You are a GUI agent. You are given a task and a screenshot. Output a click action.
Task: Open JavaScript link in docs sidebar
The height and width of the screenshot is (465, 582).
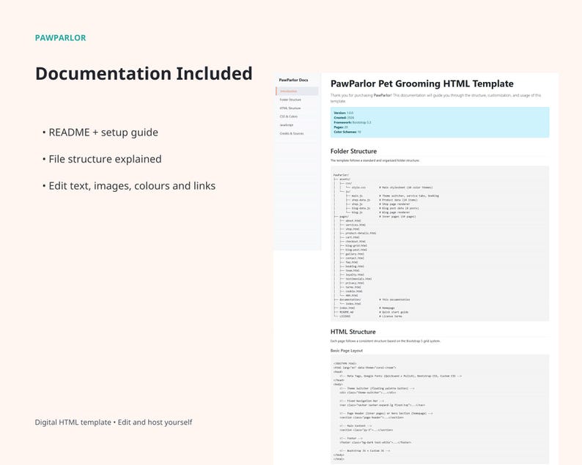point(286,125)
